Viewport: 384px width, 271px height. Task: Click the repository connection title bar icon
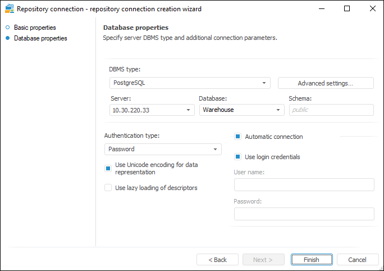9,9
